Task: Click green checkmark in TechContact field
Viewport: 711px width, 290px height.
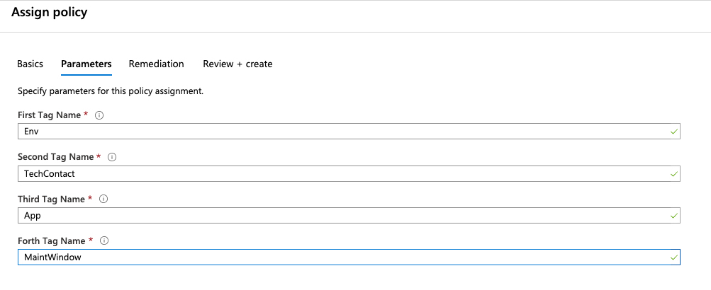Action: tap(673, 173)
